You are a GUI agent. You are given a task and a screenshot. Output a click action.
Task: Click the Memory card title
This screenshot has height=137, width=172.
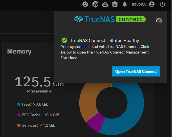tap(19, 51)
